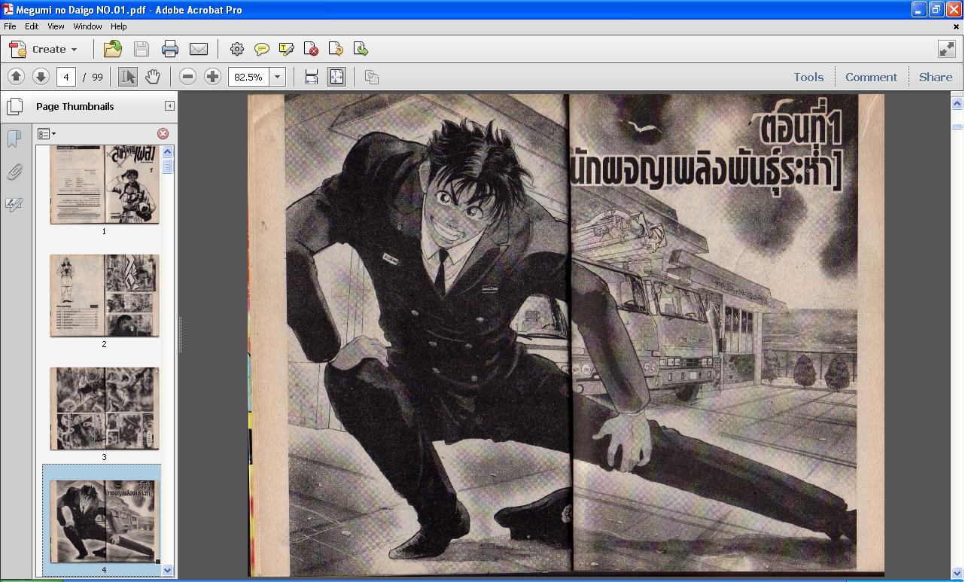Click document scroll up arrow
Viewport: 965px width, 582px height.
[x=957, y=103]
